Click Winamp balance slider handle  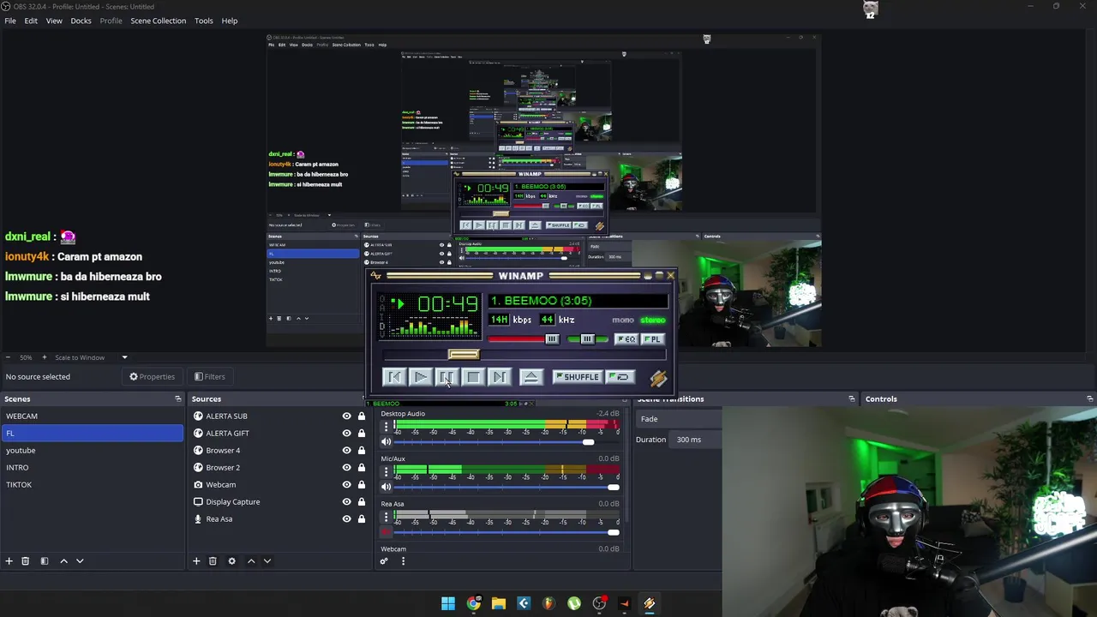tap(587, 339)
